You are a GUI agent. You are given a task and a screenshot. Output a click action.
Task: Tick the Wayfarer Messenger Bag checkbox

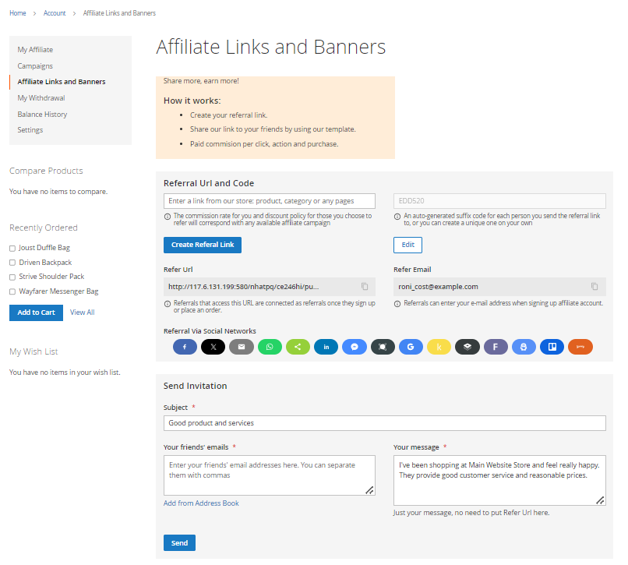coord(12,291)
